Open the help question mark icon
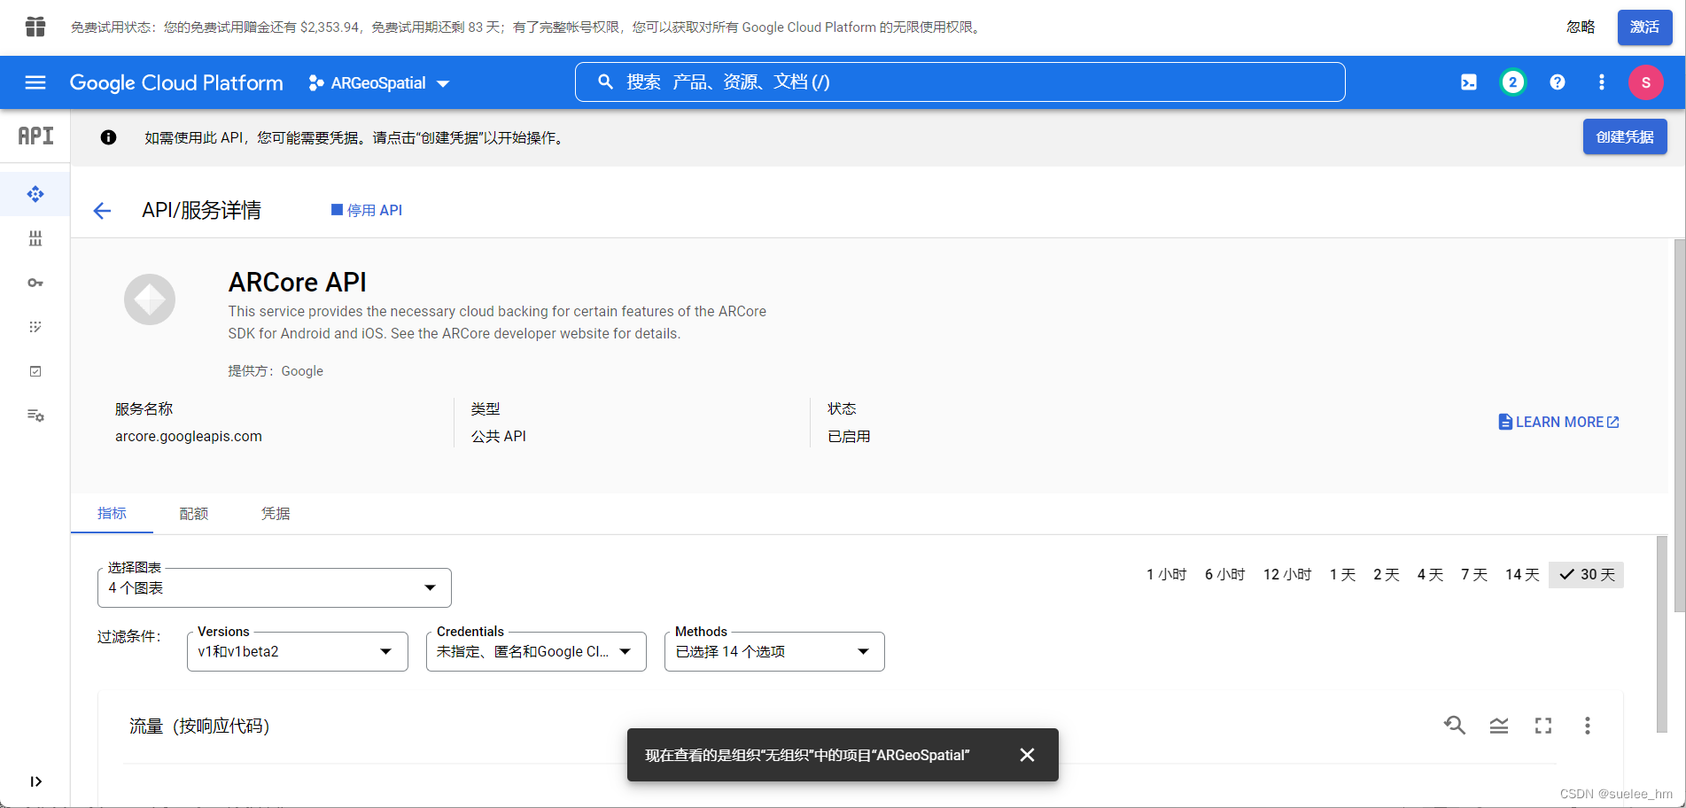 pyautogui.click(x=1558, y=82)
